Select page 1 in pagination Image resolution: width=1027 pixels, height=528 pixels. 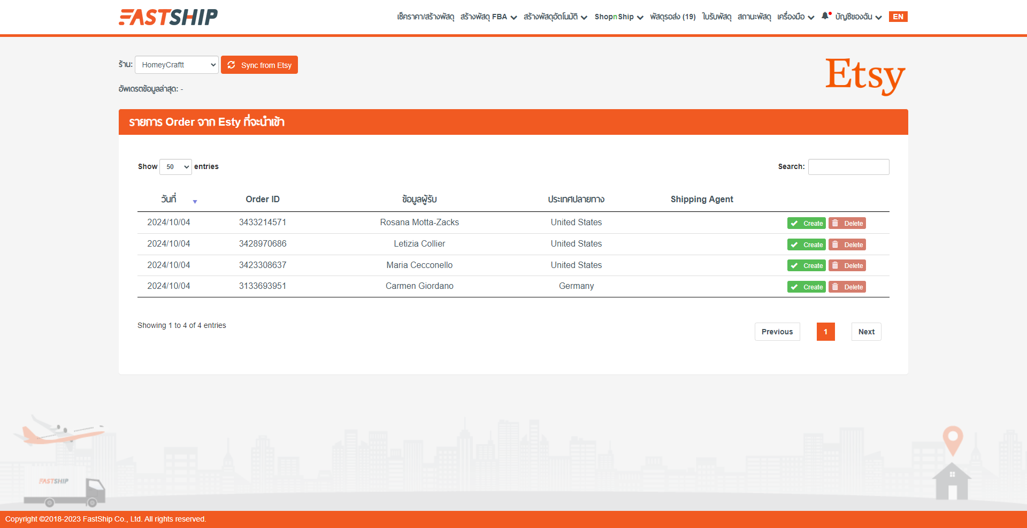pyautogui.click(x=826, y=332)
